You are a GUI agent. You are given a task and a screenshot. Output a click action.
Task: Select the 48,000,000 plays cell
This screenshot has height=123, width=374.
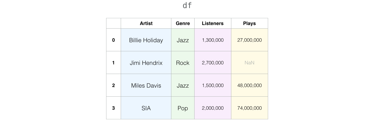(x=250, y=85)
